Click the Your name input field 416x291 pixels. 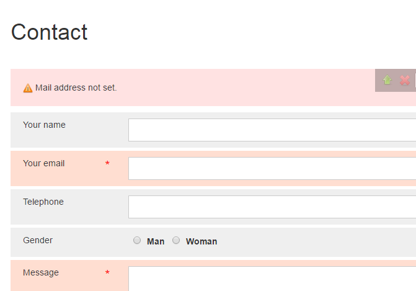(x=272, y=130)
